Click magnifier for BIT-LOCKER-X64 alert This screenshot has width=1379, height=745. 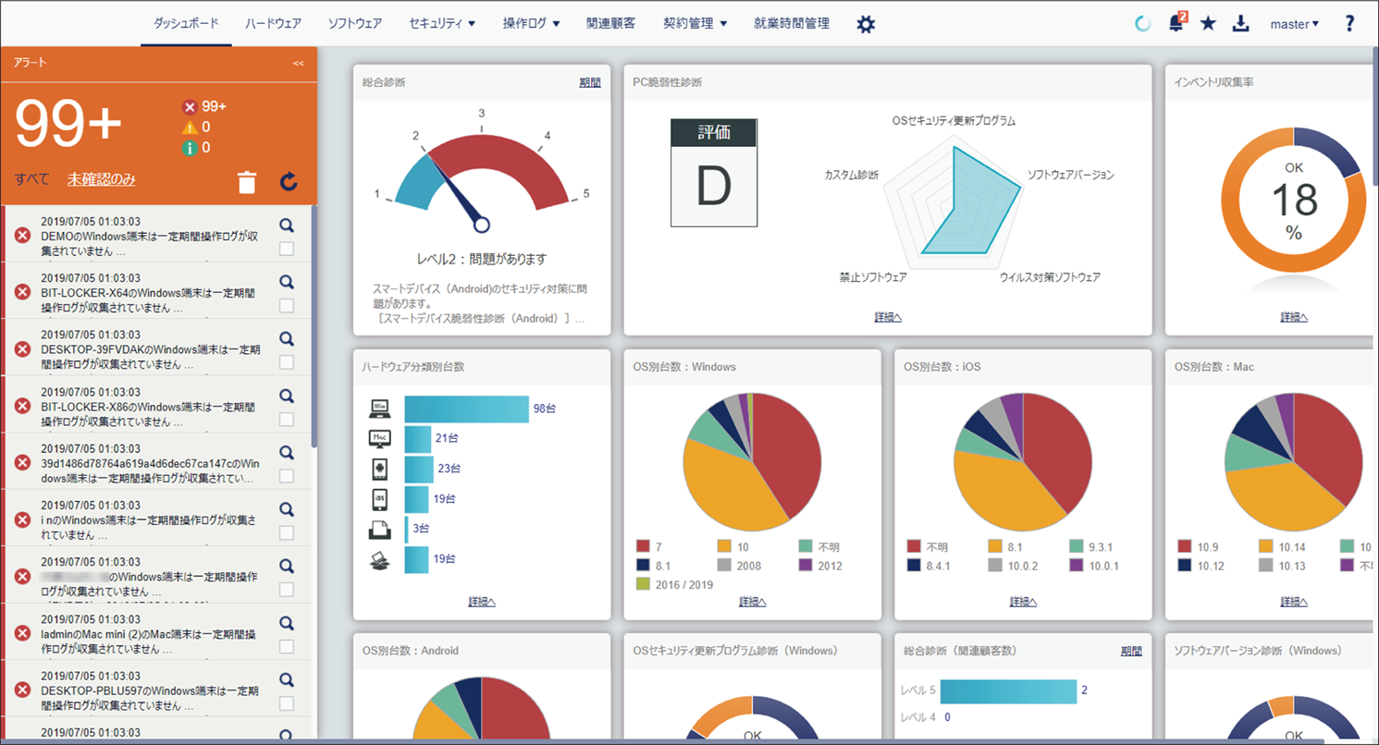tap(287, 282)
